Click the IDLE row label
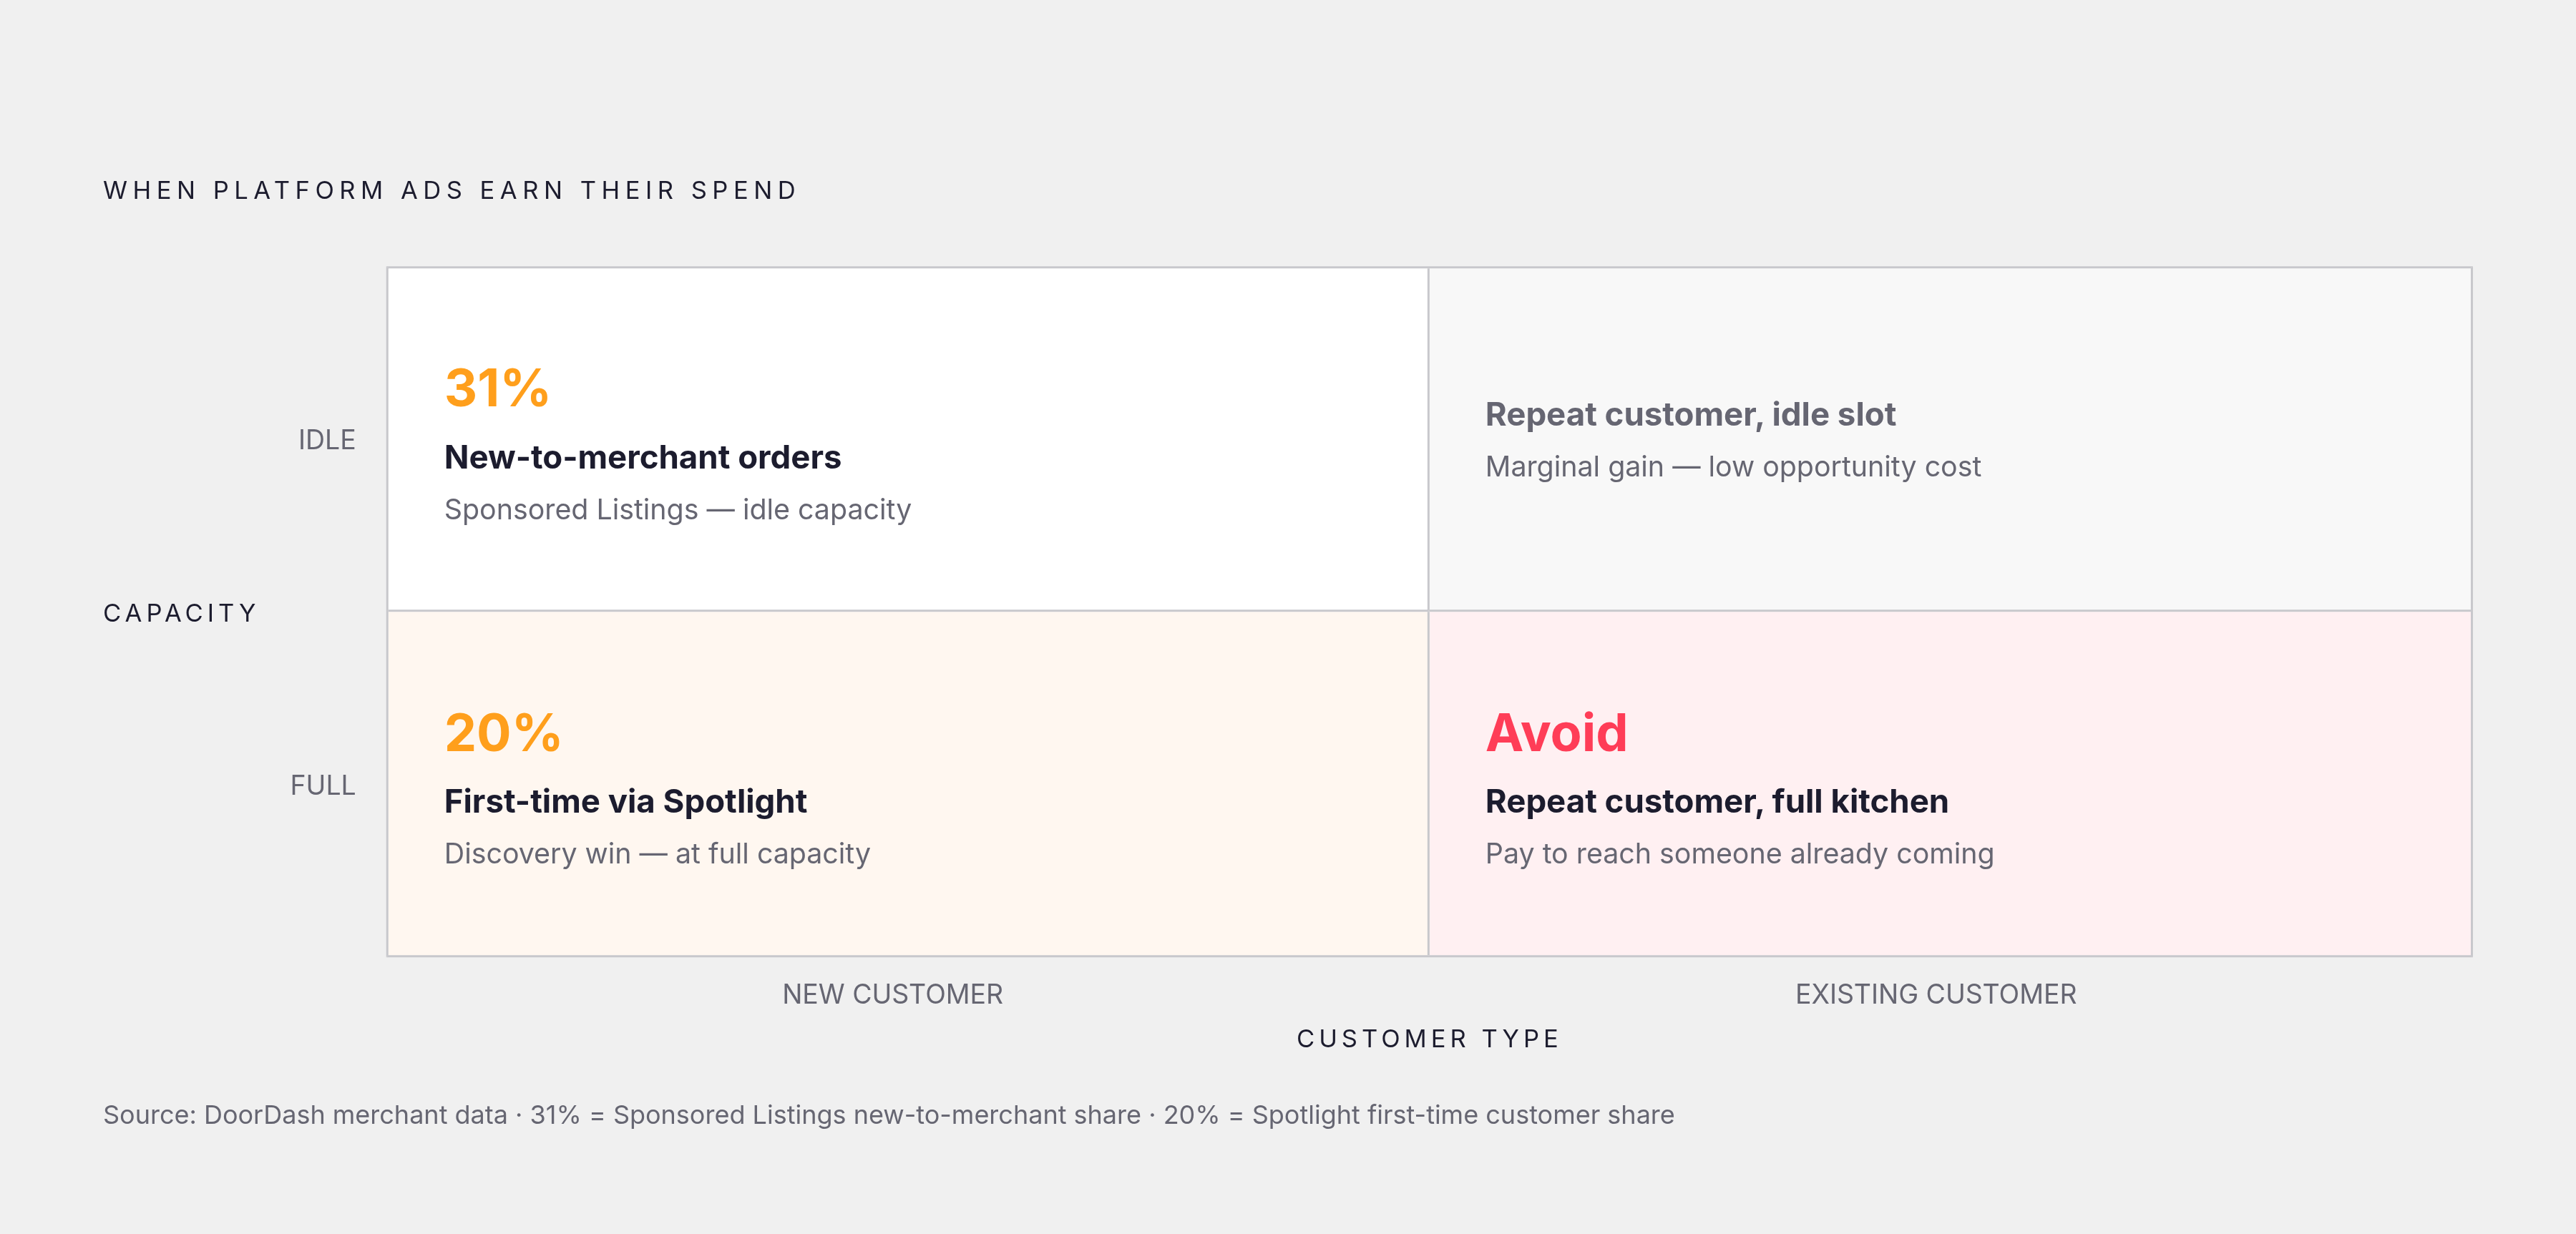The height and width of the screenshot is (1234, 2576). [x=327, y=440]
